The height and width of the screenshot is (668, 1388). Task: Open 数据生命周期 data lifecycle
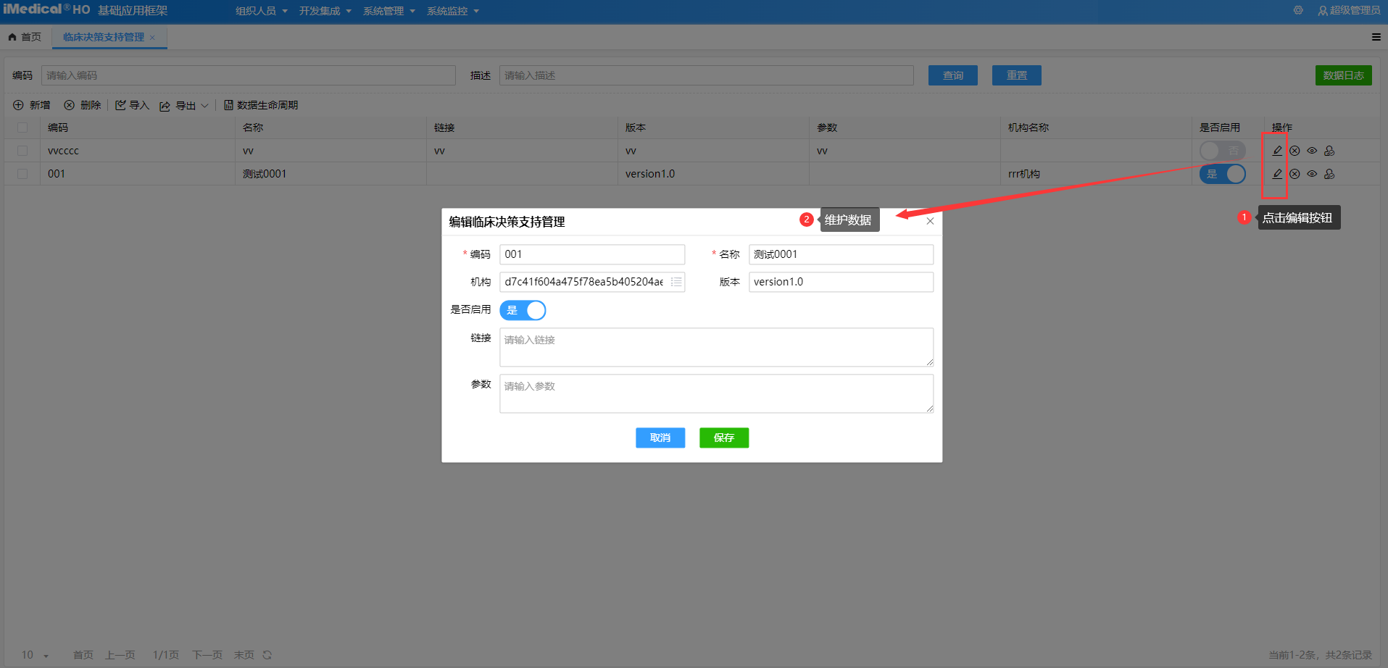tap(261, 105)
